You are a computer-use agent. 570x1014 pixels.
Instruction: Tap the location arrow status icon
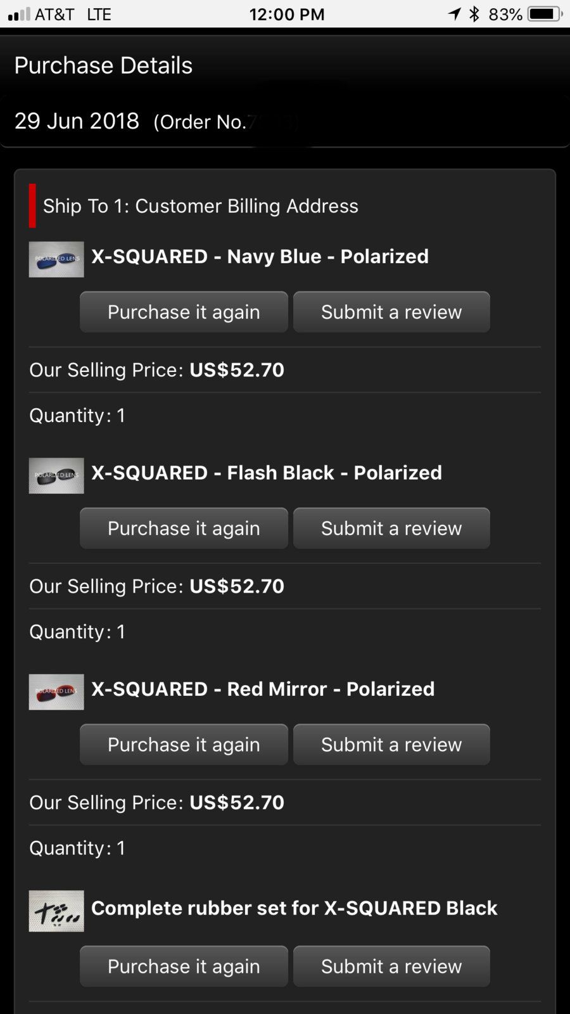(455, 14)
